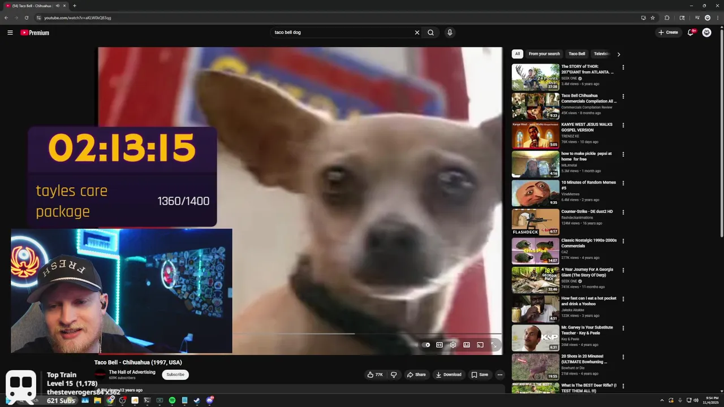Screen dimensions: 724x407
Task: Open player settings gear
Action: 453,345
